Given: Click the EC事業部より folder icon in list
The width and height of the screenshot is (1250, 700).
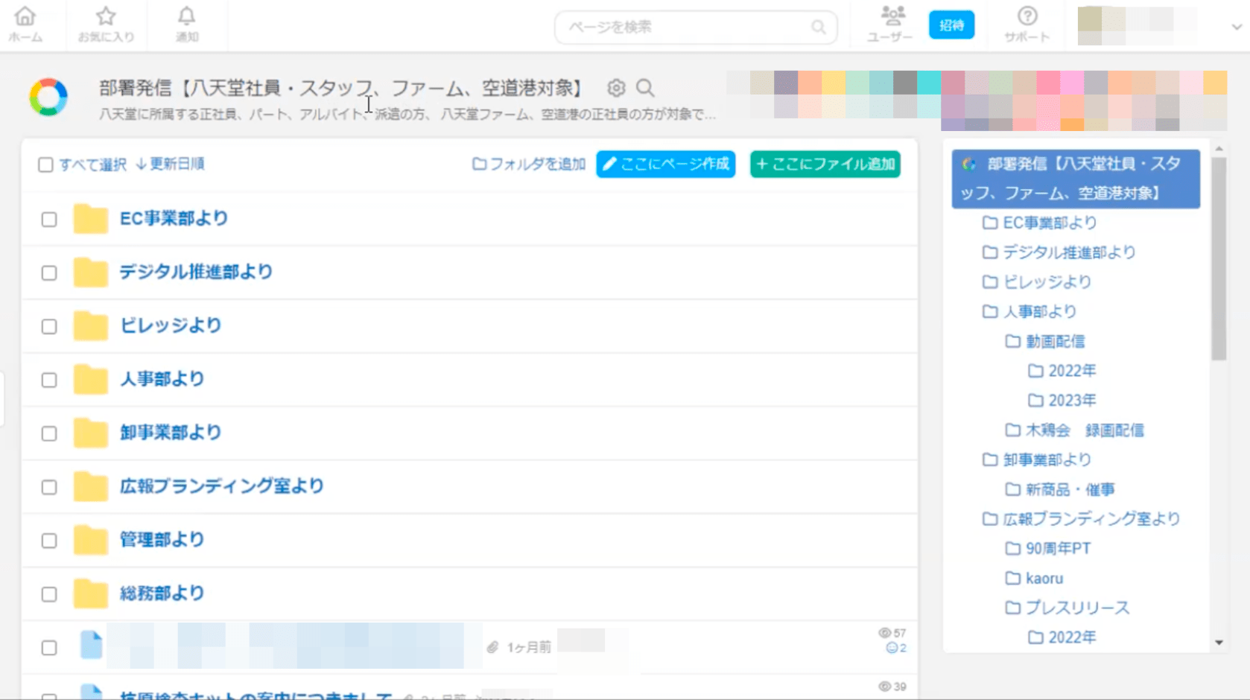Looking at the screenshot, I should click(x=91, y=219).
